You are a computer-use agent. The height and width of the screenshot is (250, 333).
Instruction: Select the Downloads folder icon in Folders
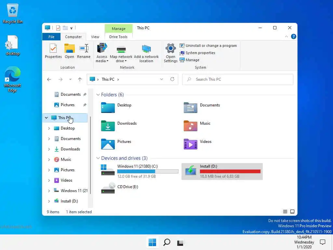coord(108,126)
